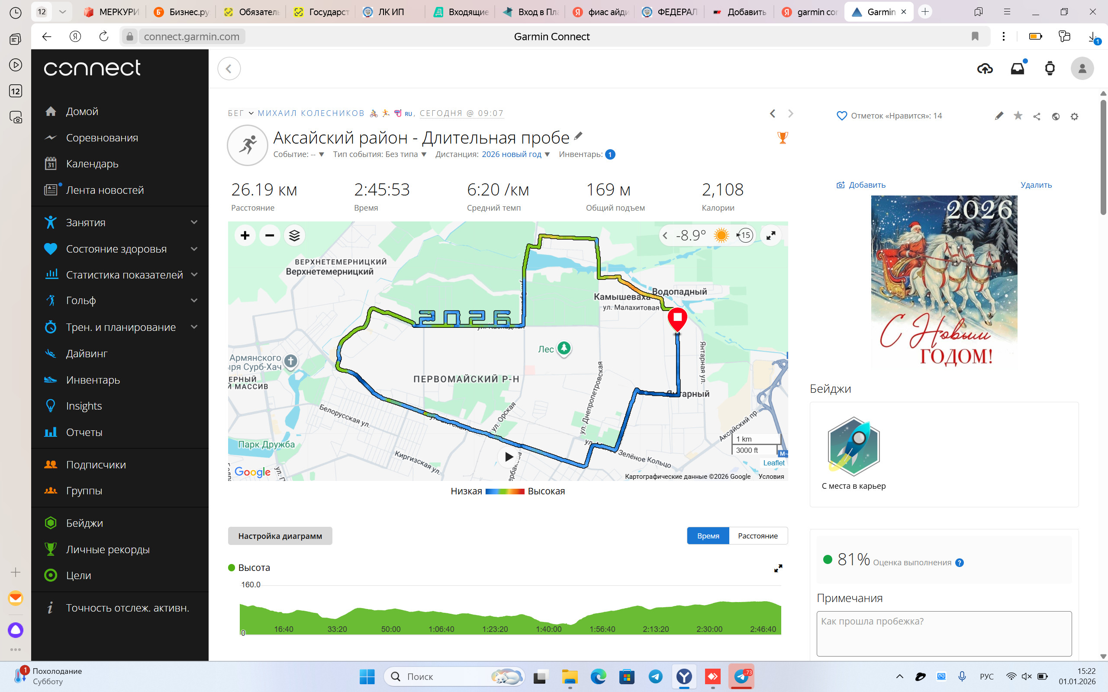Open the Leaflet map attribution link
The image size is (1108, 692).
click(x=774, y=463)
